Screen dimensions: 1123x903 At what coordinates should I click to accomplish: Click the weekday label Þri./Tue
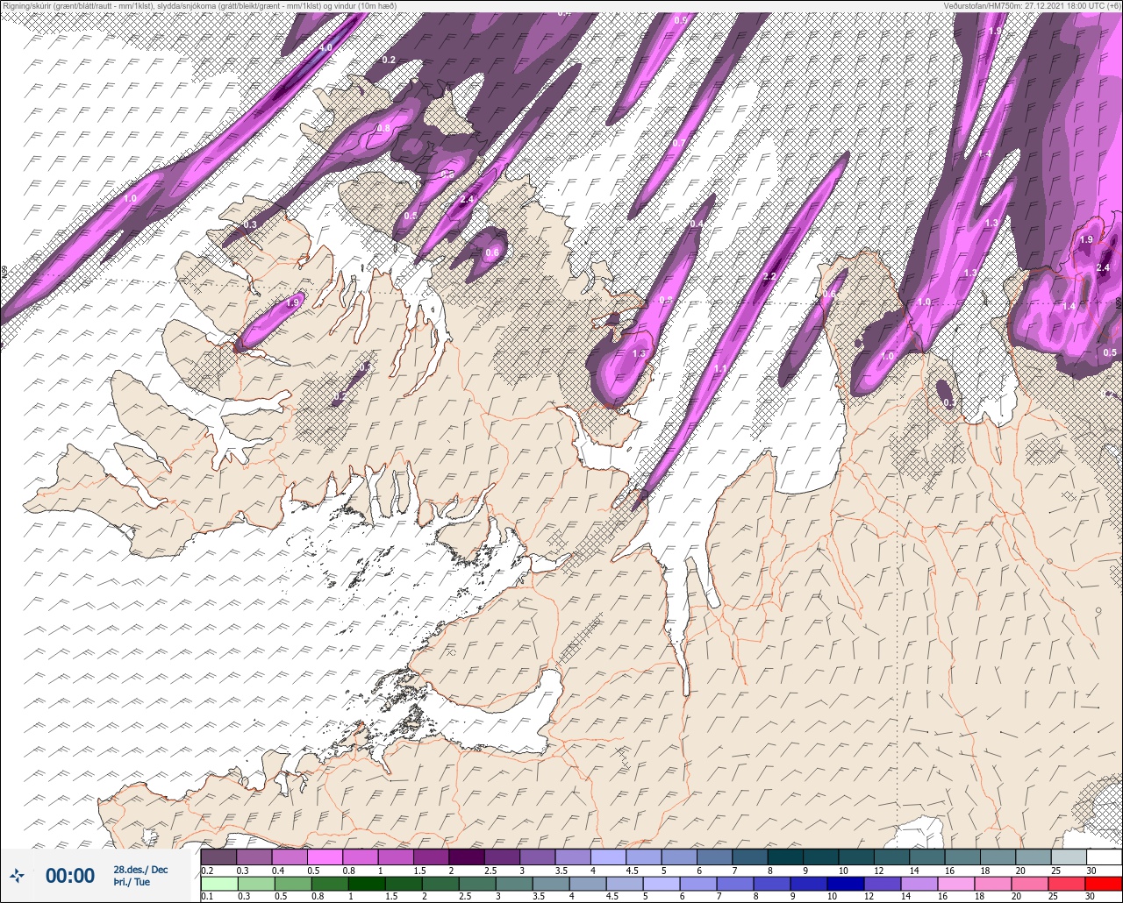(132, 882)
